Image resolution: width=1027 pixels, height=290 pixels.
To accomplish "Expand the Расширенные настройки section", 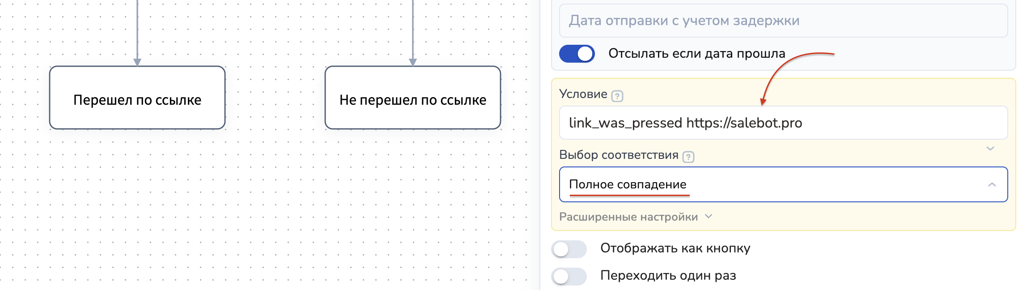I will point(628,217).
